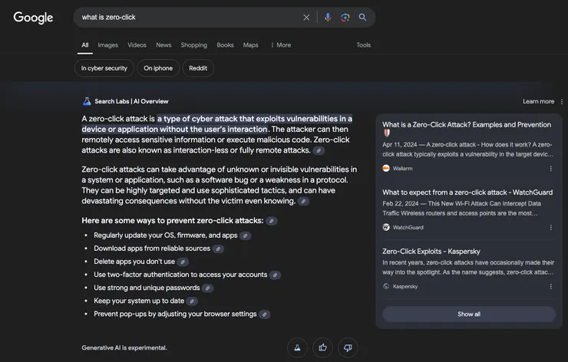Switch to the Videos tab
The height and width of the screenshot is (362, 568).
click(x=137, y=45)
